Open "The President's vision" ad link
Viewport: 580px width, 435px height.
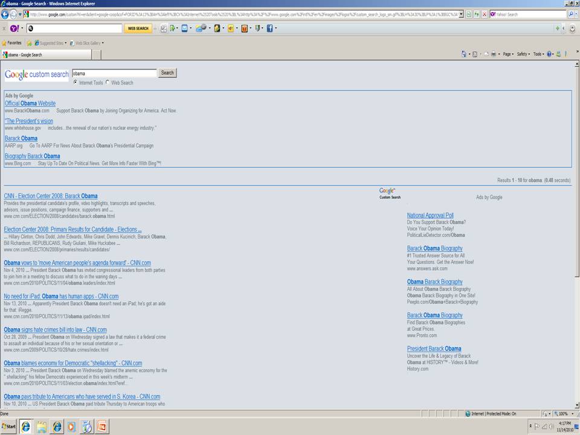coord(29,121)
